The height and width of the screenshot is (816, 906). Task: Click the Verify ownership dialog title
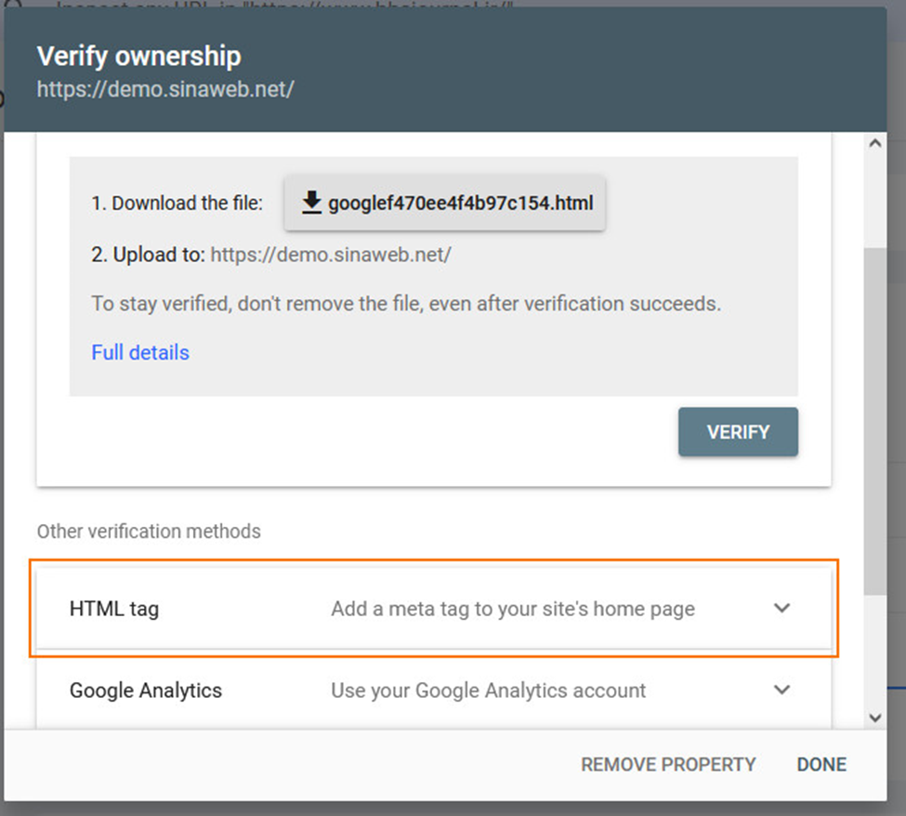(x=138, y=57)
